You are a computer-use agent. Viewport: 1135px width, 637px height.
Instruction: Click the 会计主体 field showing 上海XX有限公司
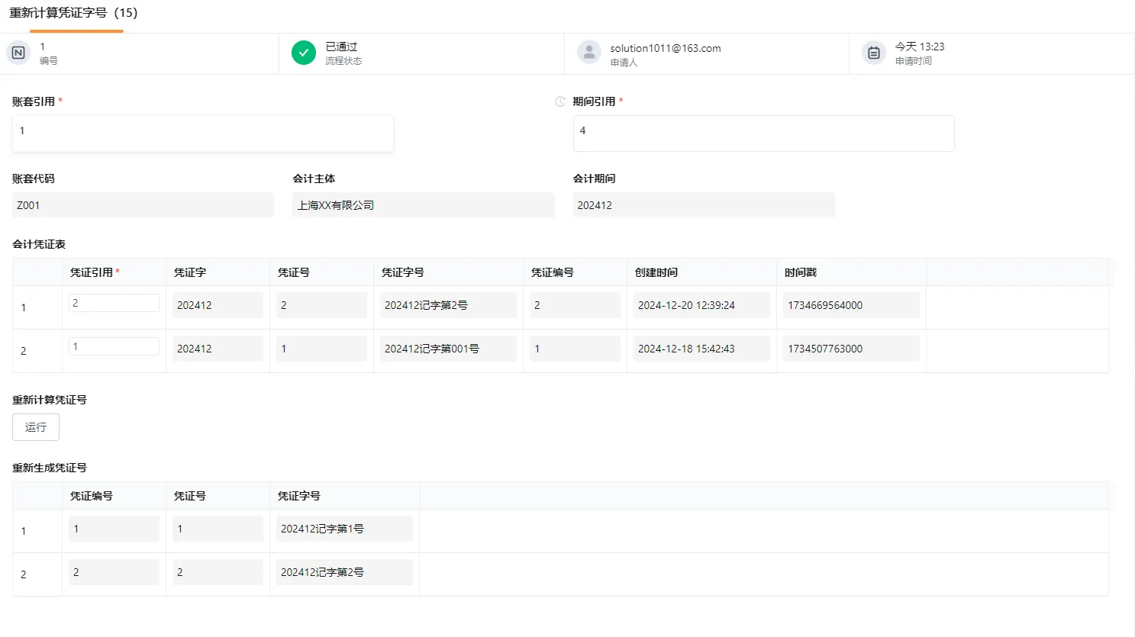[x=423, y=204]
